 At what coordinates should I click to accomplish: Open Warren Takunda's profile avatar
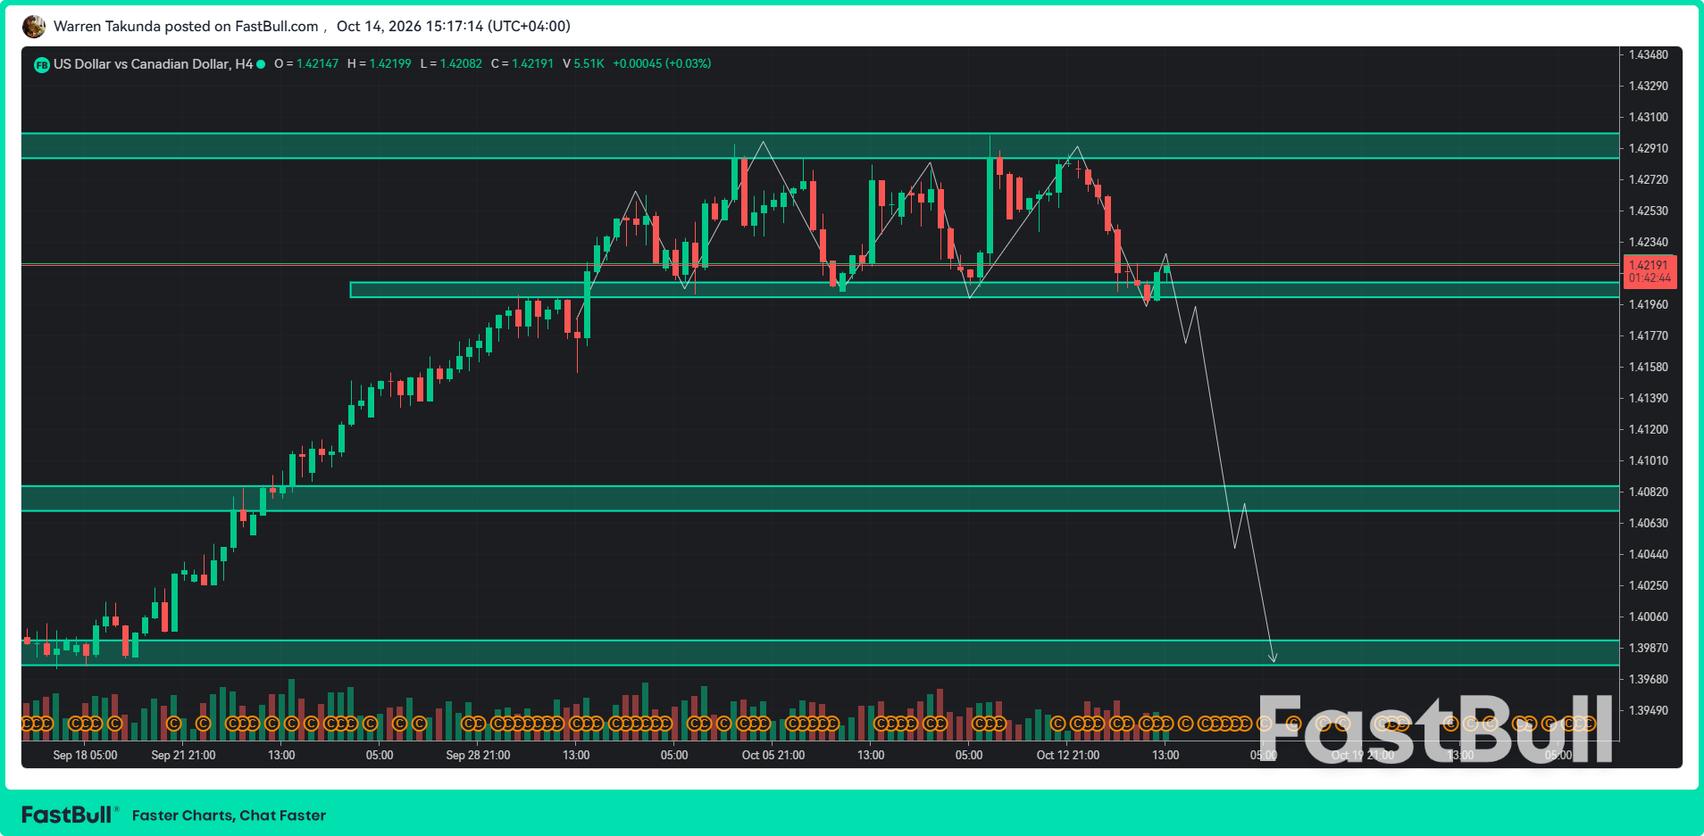click(x=34, y=27)
